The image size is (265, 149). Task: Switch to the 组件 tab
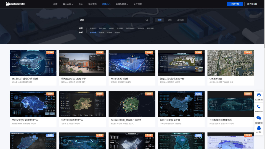pos(170,20)
